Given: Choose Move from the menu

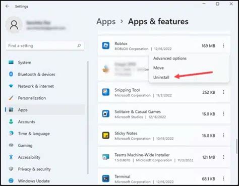Looking at the screenshot, I should [158, 68].
